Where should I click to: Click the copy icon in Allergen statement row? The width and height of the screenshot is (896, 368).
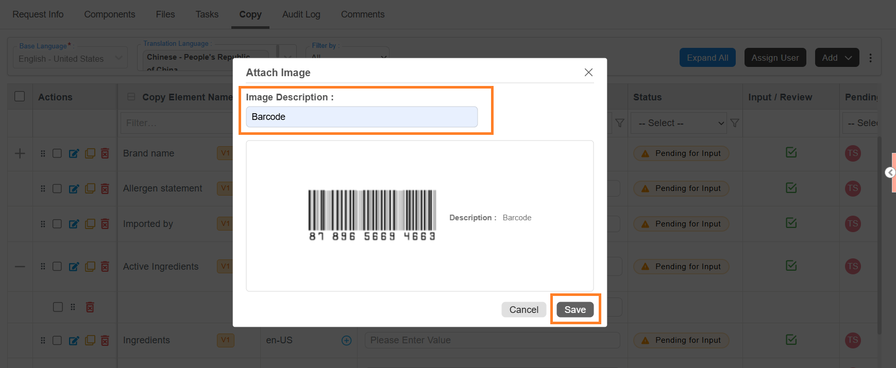(90, 188)
